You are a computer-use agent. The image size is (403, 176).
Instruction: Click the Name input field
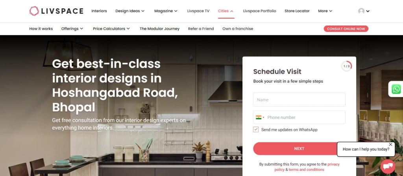coord(299,99)
